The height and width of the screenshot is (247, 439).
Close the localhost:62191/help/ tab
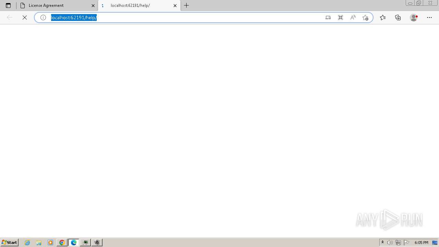pos(175,5)
